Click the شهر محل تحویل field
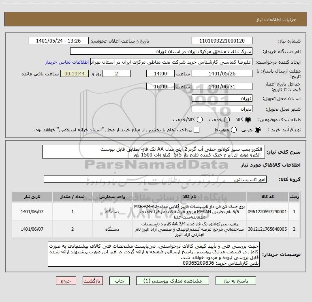Viewport: 312px width, 302px height. 222,109
